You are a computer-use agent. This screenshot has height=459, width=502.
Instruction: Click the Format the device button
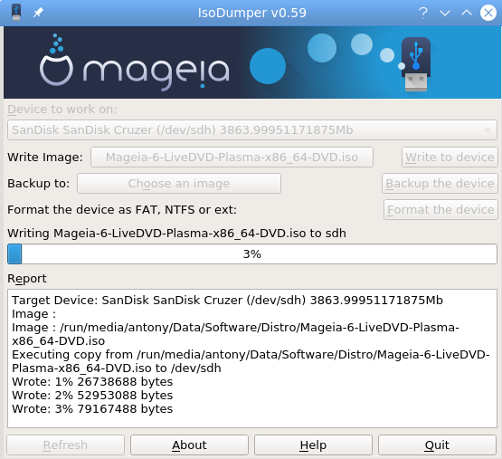click(440, 210)
